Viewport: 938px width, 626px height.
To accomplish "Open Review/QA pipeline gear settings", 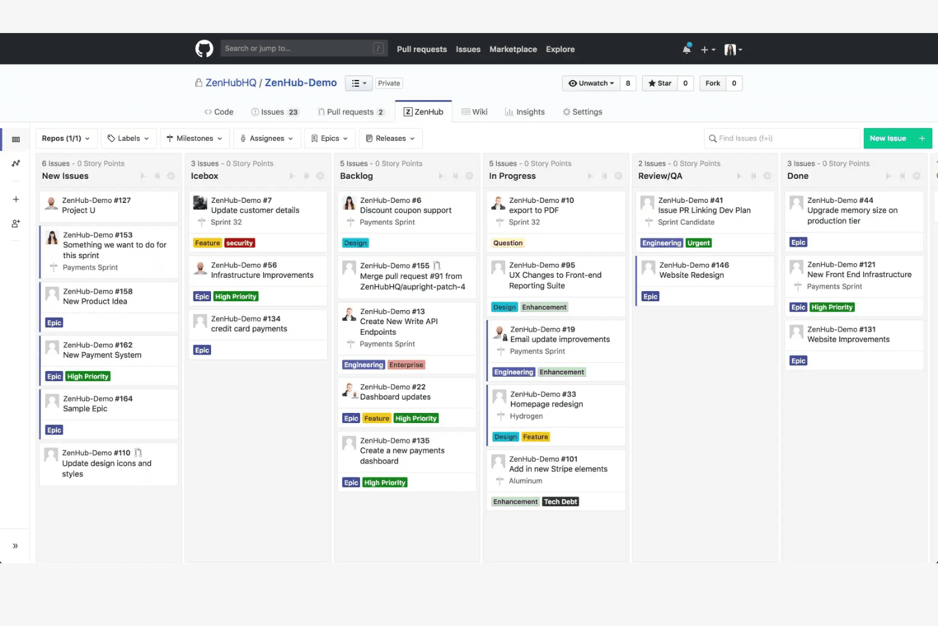I will point(767,176).
